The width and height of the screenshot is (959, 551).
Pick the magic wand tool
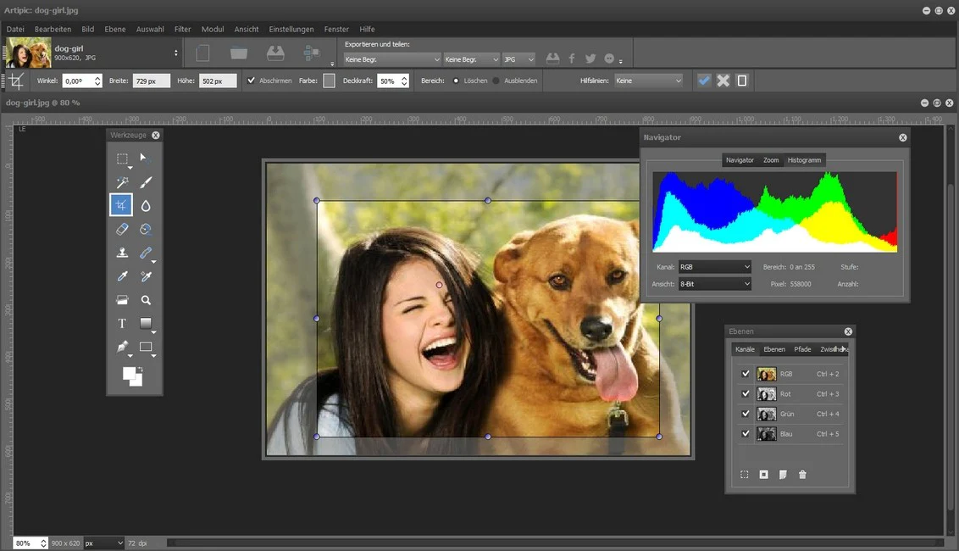click(x=122, y=181)
